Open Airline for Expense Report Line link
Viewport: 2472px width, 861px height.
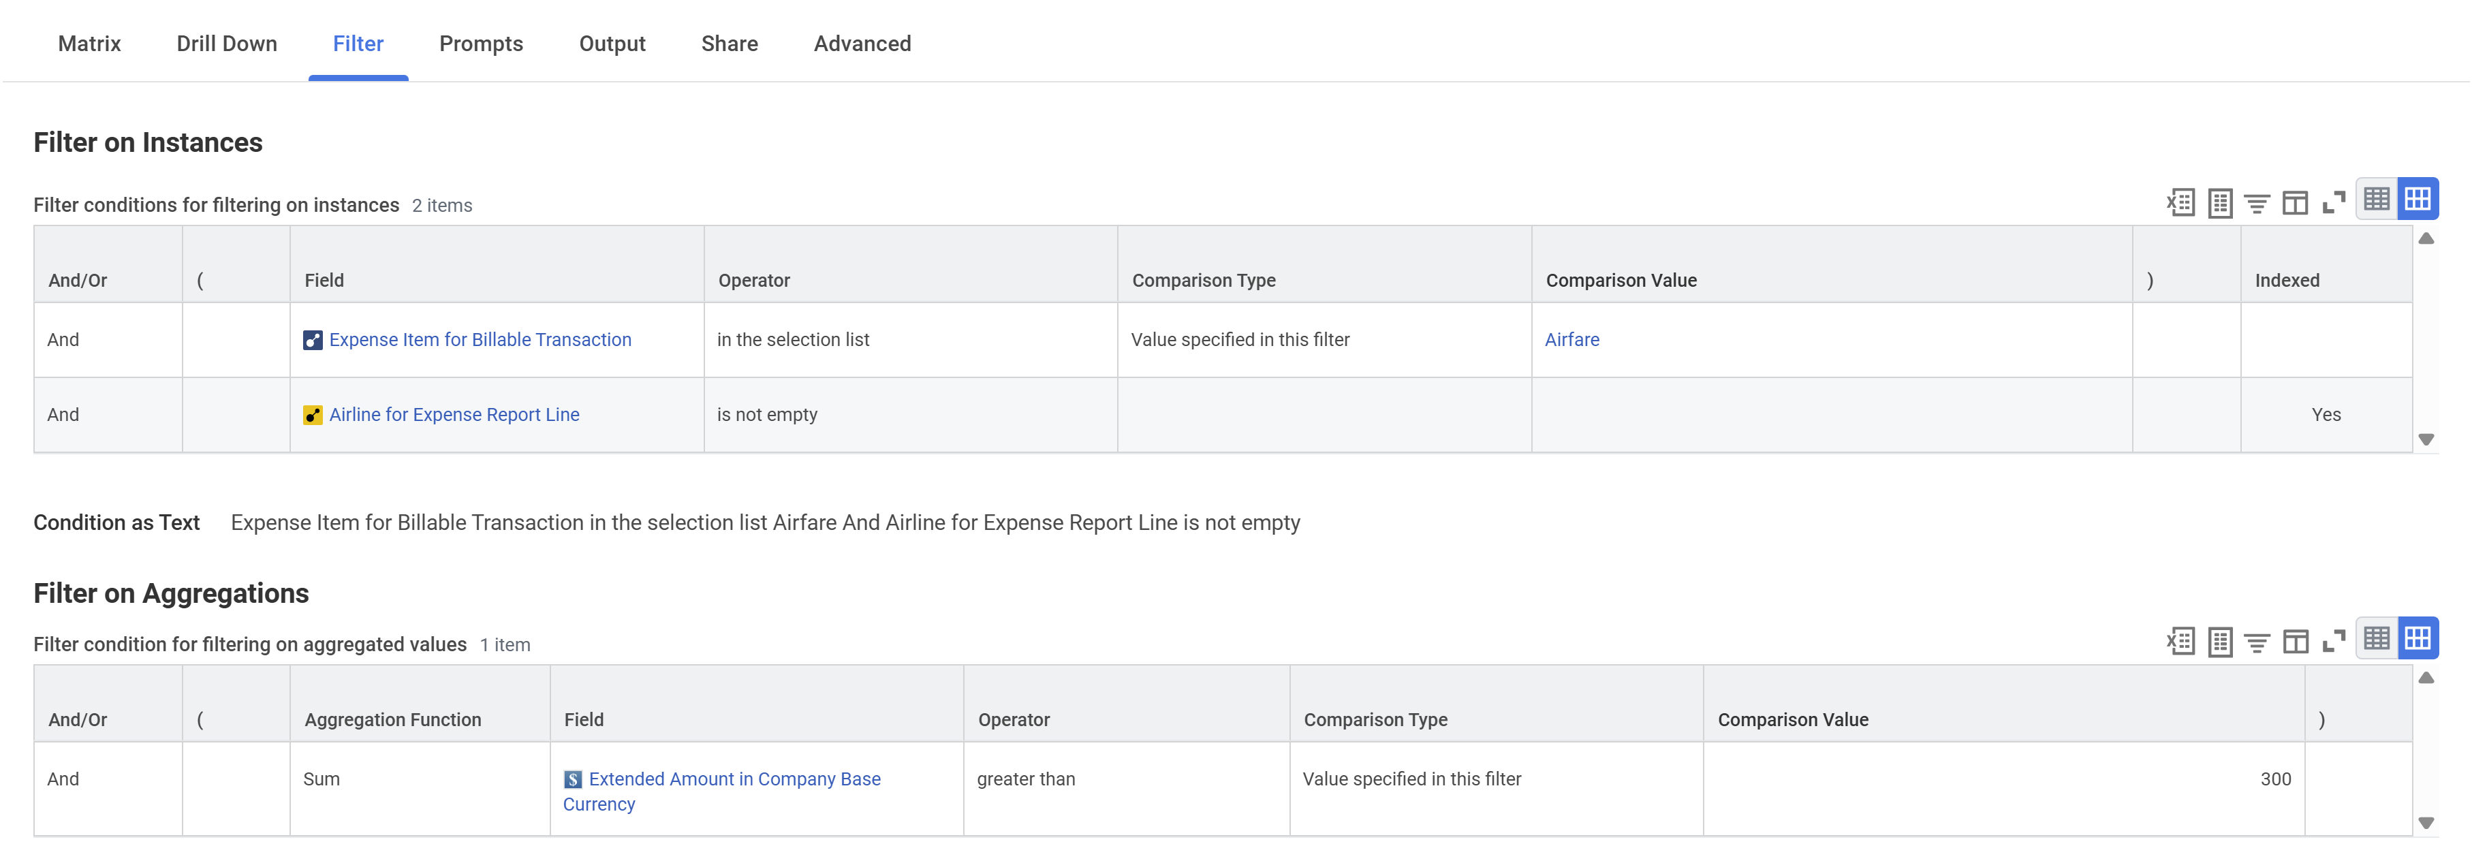coord(454,415)
